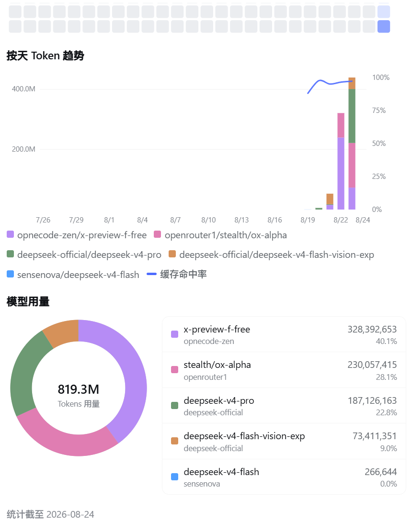
Task: Click the 7/26 x-axis date label
Action: [x=43, y=220]
